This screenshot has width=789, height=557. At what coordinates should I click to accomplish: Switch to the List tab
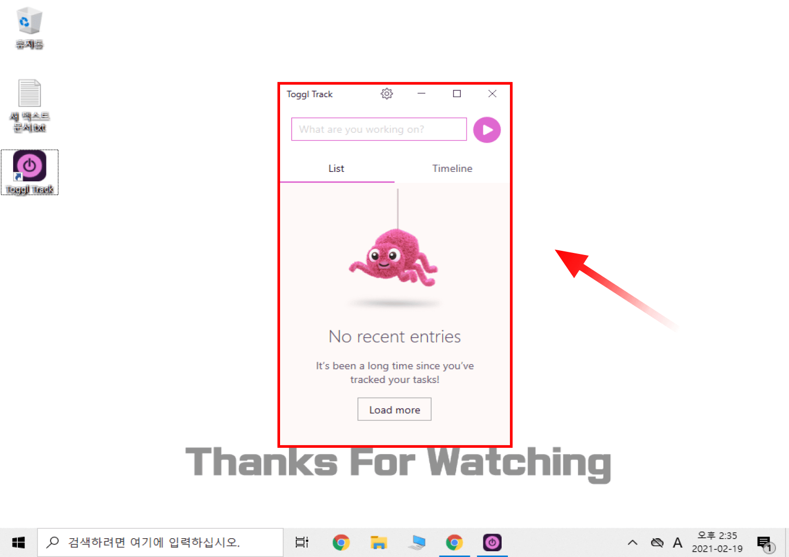point(337,168)
